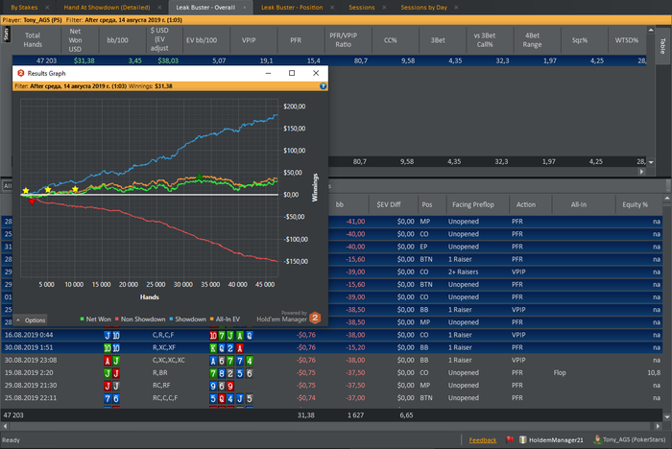Close the Sessions tab
The height and width of the screenshot is (449, 672).
[384, 8]
